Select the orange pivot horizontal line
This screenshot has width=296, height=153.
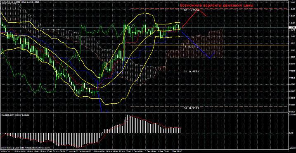coord(209,45)
